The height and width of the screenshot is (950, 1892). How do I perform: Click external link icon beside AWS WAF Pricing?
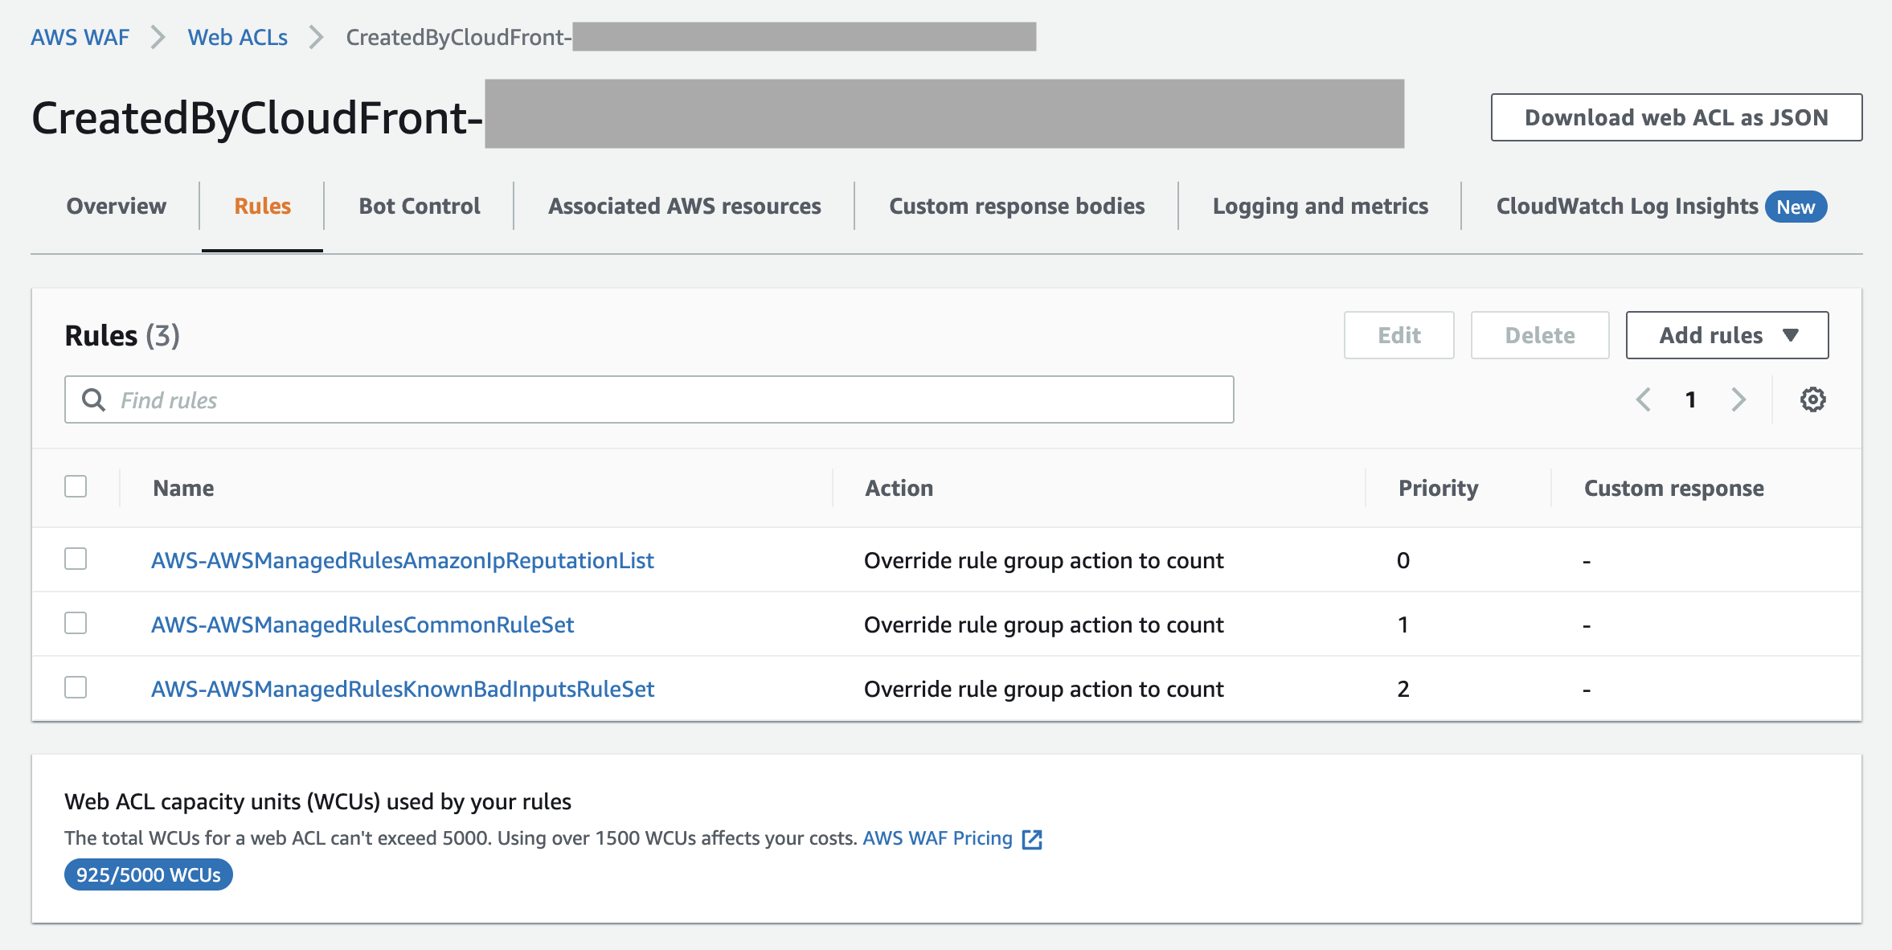point(1032,839)
